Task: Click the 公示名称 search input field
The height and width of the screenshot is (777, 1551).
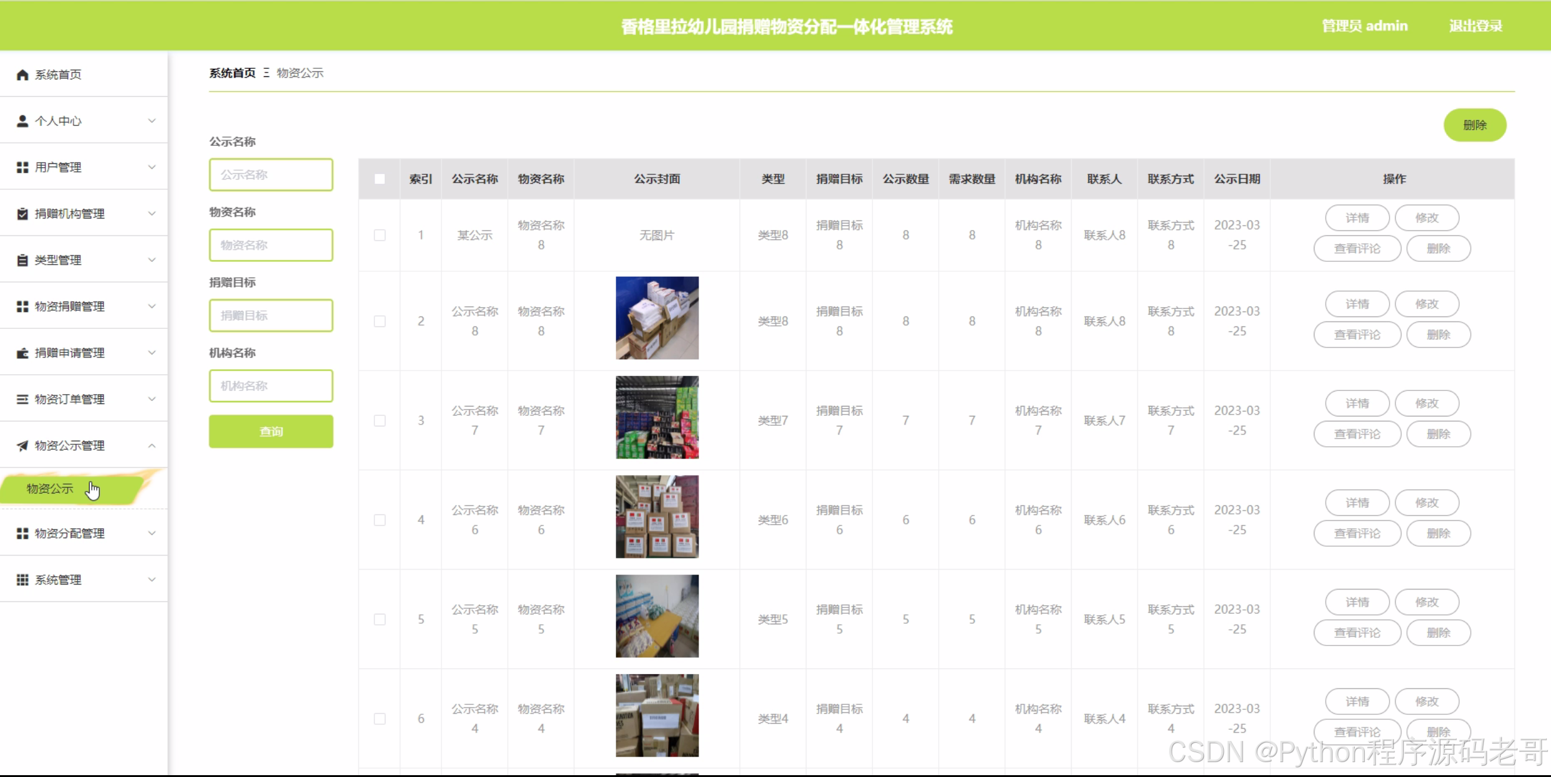Action: [x=271, y=175]
